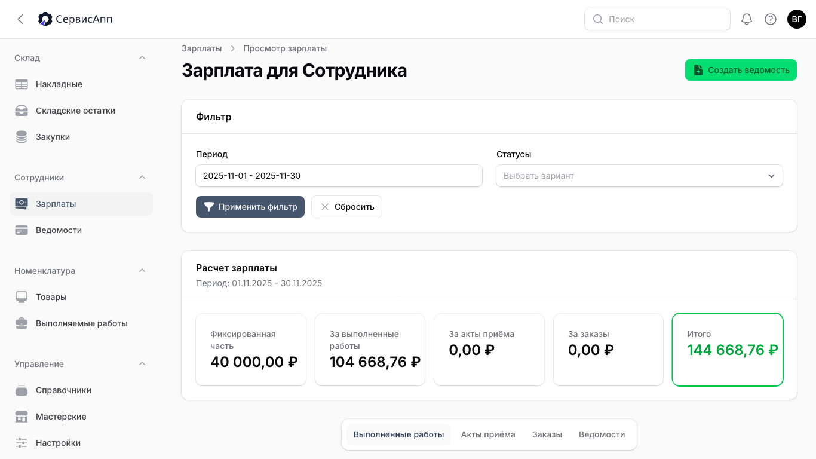Click the СервисАпп logo
This screenshot has height=459, width=816.
[x=75, y=19]
